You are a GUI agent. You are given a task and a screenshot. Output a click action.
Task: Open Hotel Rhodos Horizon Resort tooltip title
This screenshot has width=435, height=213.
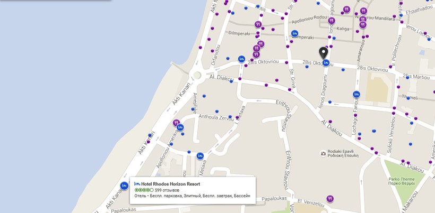pos(170,184)
